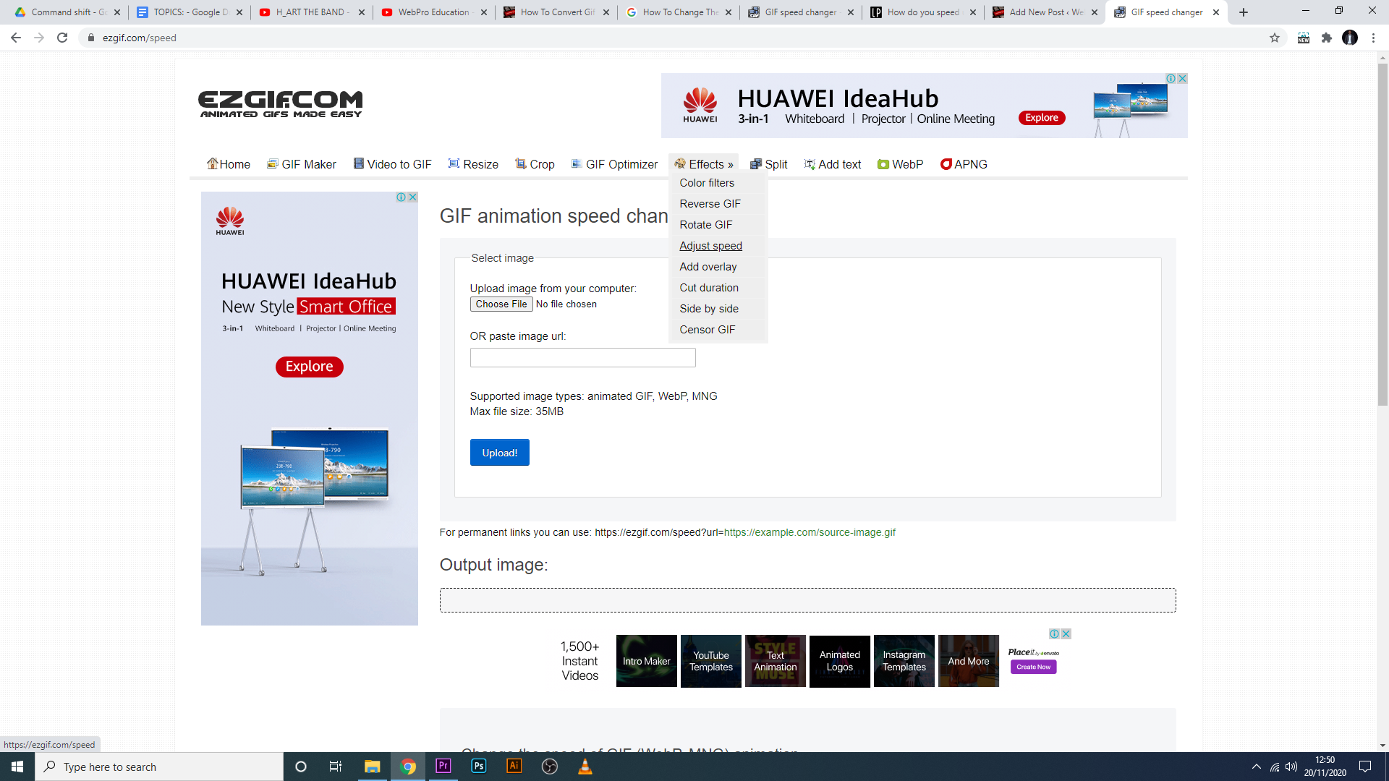Select Adjust speed from Effects menu
Viewport: 1389px width, 781px height.
tap(711, 246)
